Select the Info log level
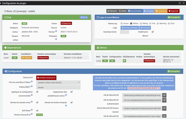The height and width of the screenshot is (119, 186). [150, 23]
